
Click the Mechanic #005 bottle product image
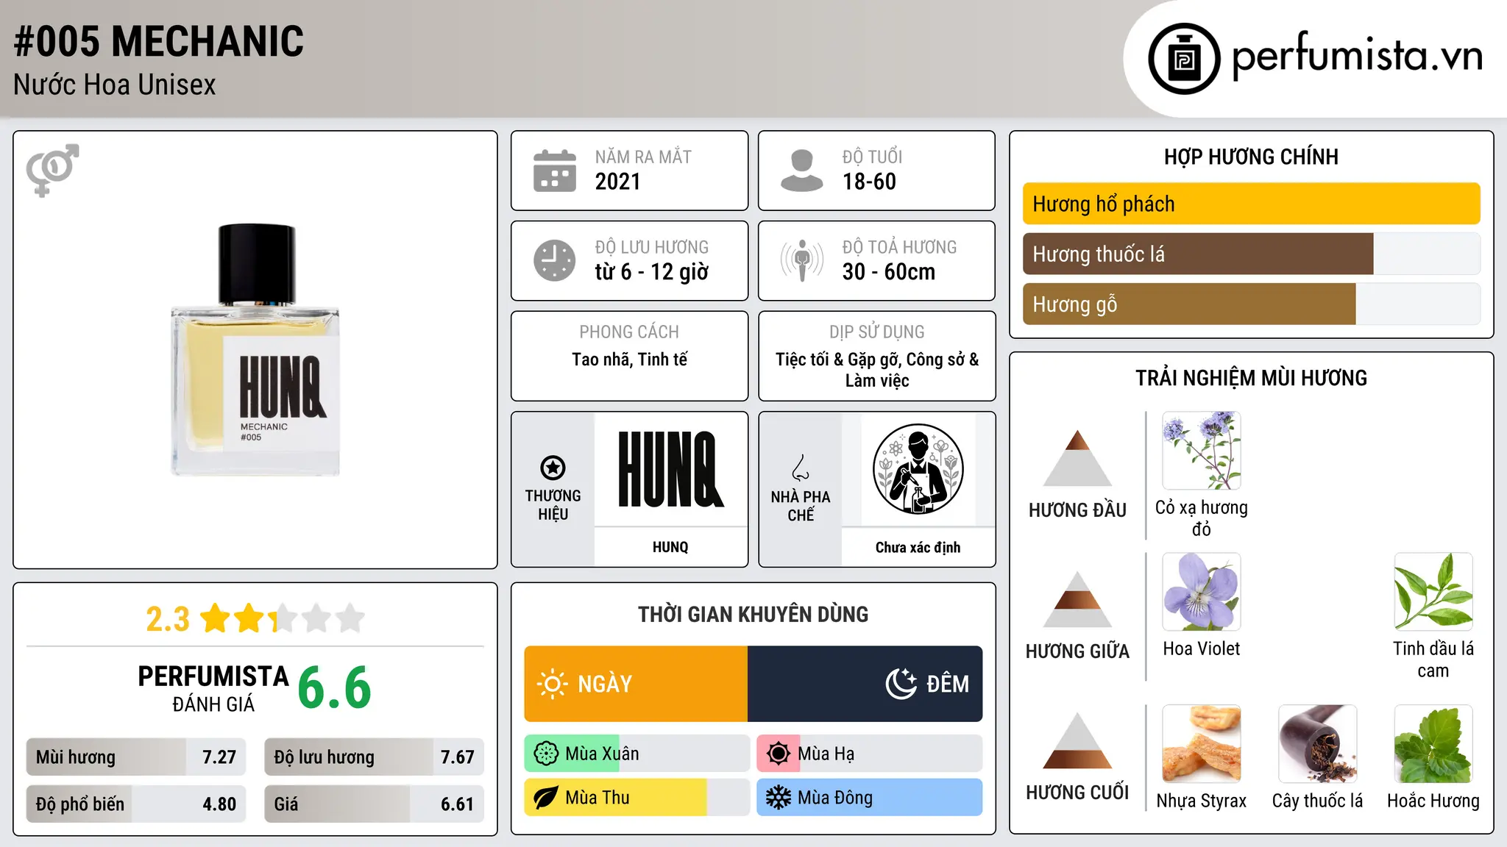tap(255, 350)
